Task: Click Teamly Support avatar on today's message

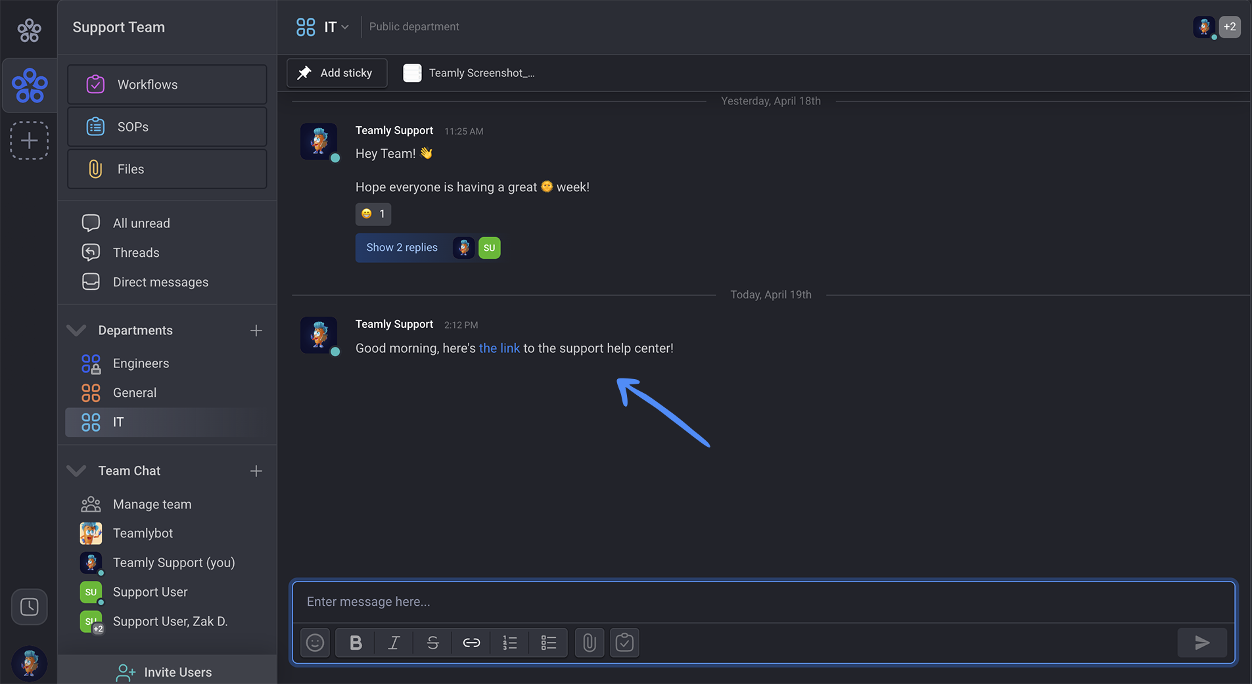Action: coord(319,335)
